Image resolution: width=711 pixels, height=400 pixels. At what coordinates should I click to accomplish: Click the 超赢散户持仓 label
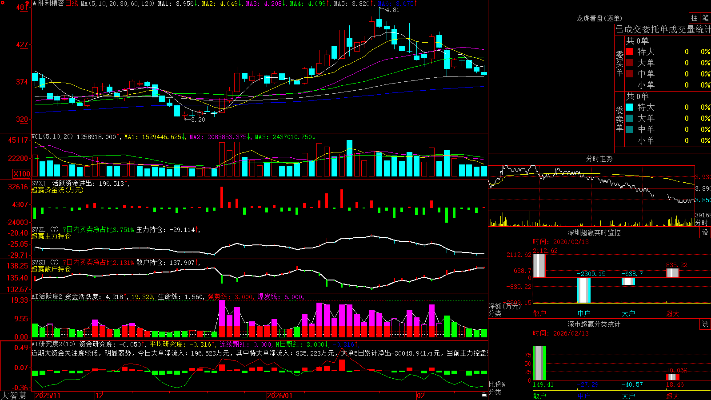point(51,269)
